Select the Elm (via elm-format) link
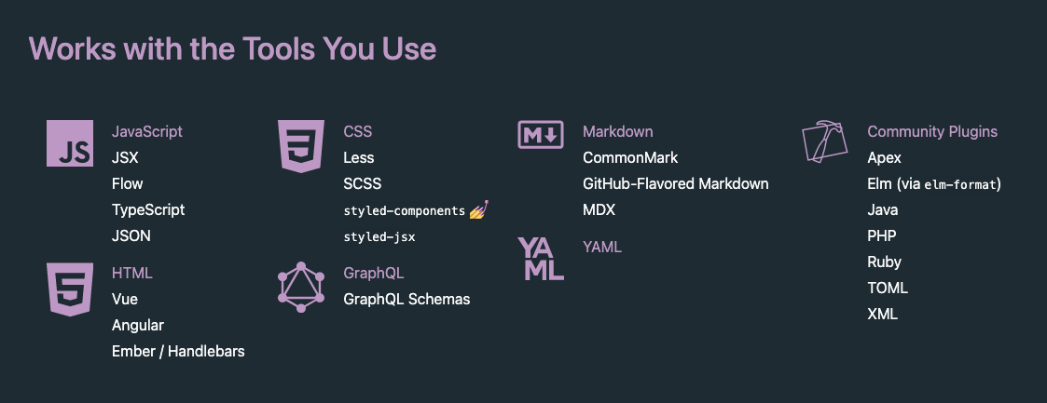1047x403 pixels. [934, 184]
